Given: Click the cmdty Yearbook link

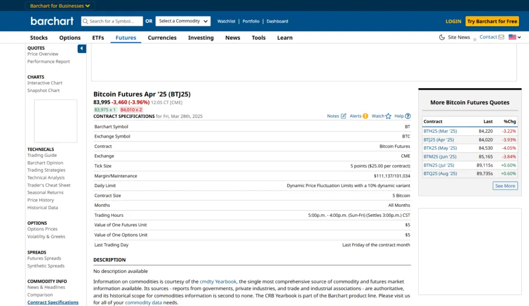Looking at the screenshot, I should point(218,281).
